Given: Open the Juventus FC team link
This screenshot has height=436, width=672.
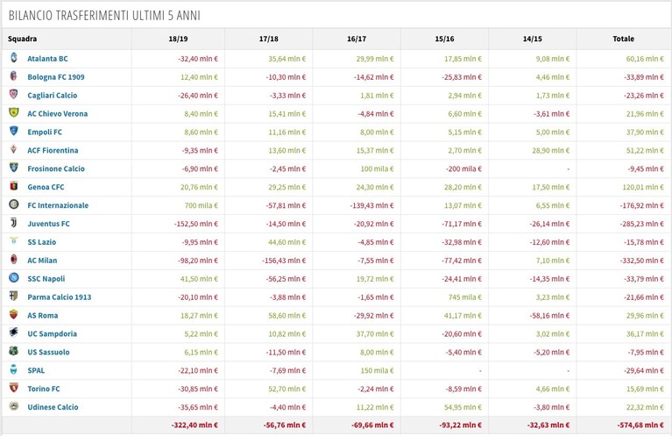Looking at the screenshot, I should [48, 224].
